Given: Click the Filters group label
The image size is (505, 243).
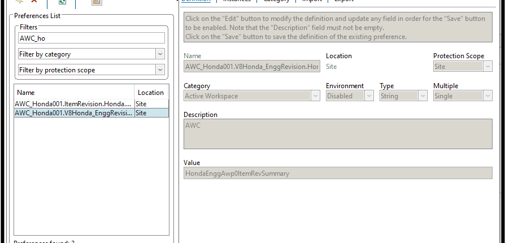Looking at the screenshot, I should click(x=29, y=27).
